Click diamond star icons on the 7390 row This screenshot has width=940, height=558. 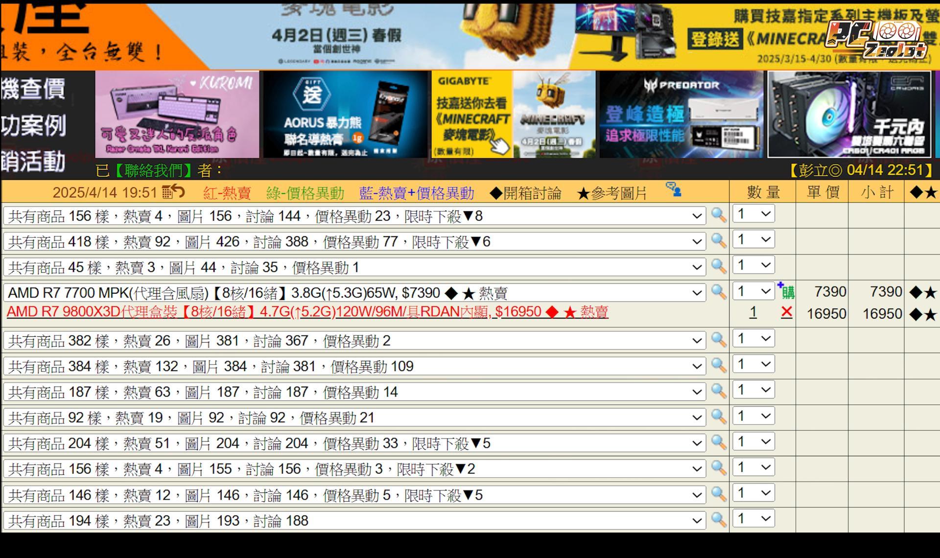pyautogui.click(x=922, y=293)
